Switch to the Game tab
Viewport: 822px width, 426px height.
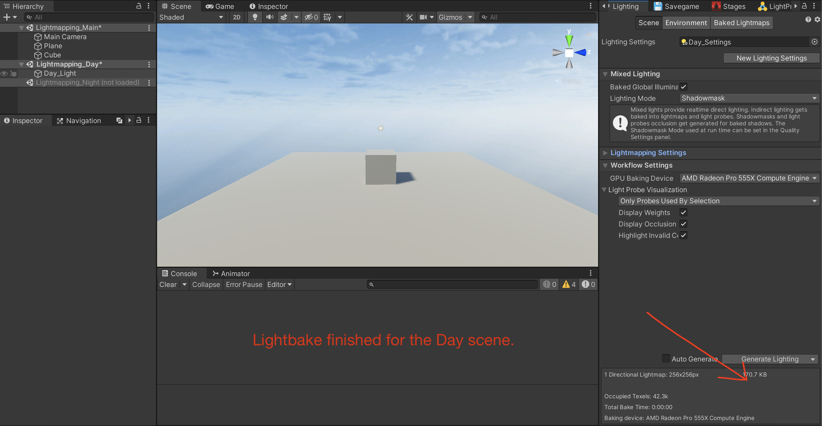[220, 6]
